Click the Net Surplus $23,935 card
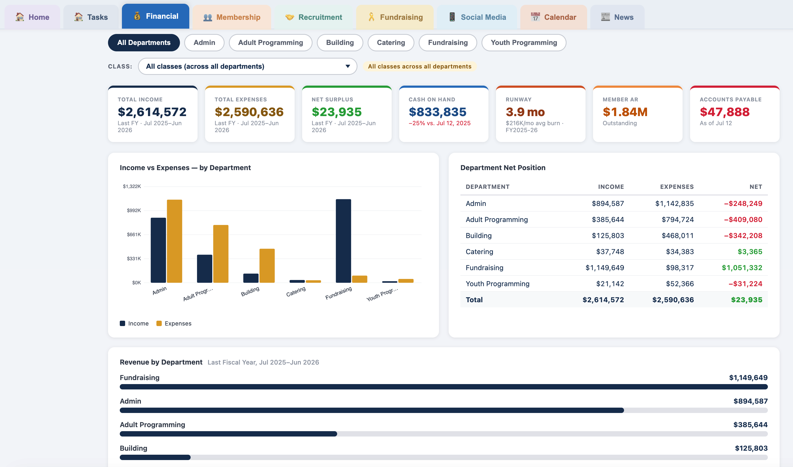The height and width of the screenshot is (467, 793). coord(347,114)
